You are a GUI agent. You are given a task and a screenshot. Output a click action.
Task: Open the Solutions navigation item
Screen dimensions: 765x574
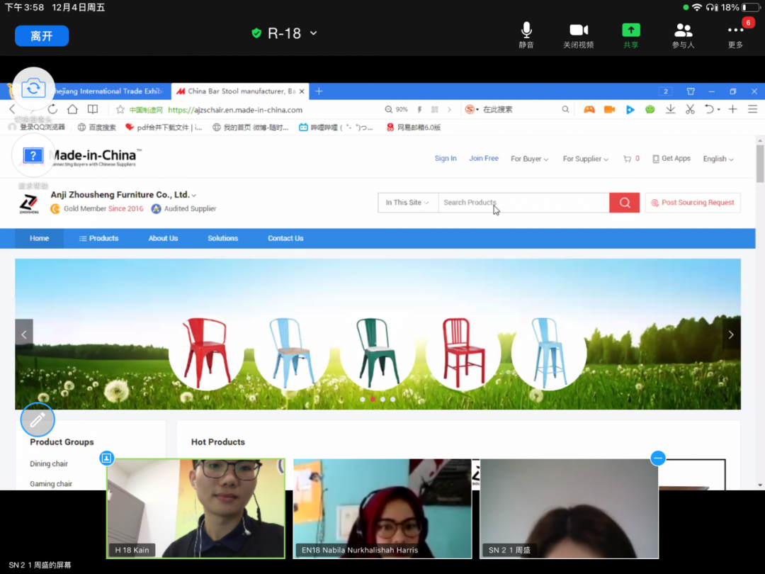[x=222, y=238]
